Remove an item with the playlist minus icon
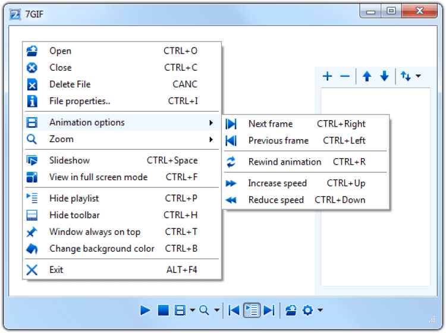The image size is (446, 333). 345,76
